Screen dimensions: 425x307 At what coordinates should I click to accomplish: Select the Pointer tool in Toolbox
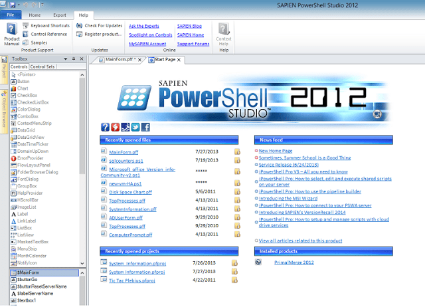(x=24, y=74)
